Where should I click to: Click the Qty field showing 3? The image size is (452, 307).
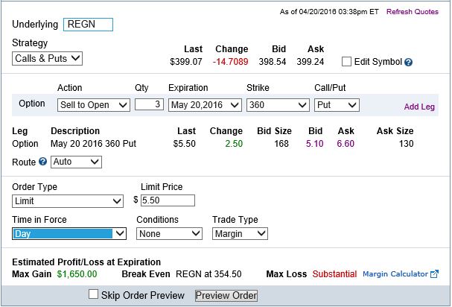click(150, 104)
